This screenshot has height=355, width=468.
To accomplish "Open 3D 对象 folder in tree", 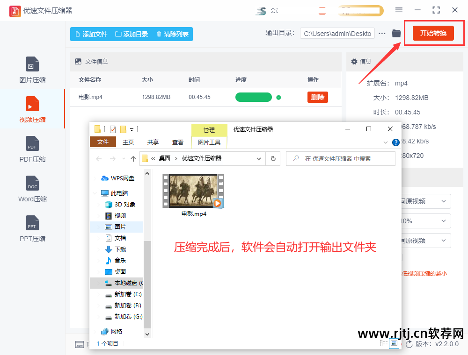I will pyautogui.click(x=120, y=204).
